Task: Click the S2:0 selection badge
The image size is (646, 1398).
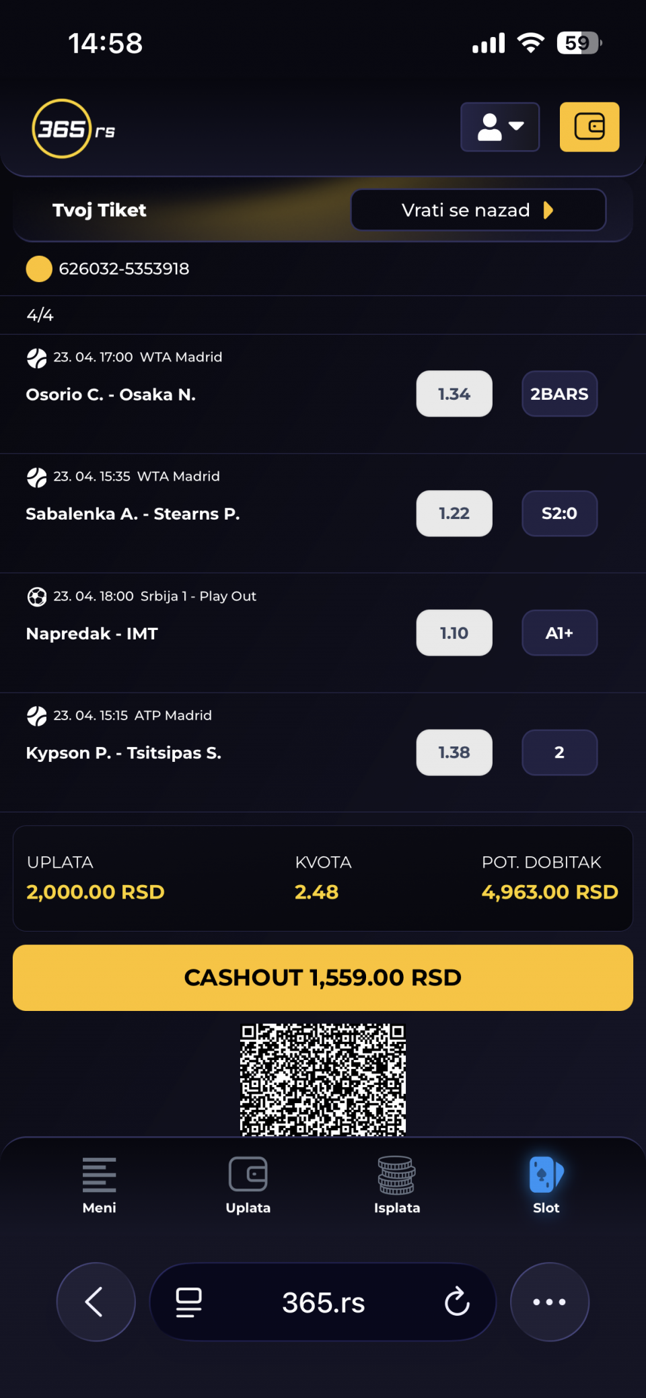Action: click(559, 514)
